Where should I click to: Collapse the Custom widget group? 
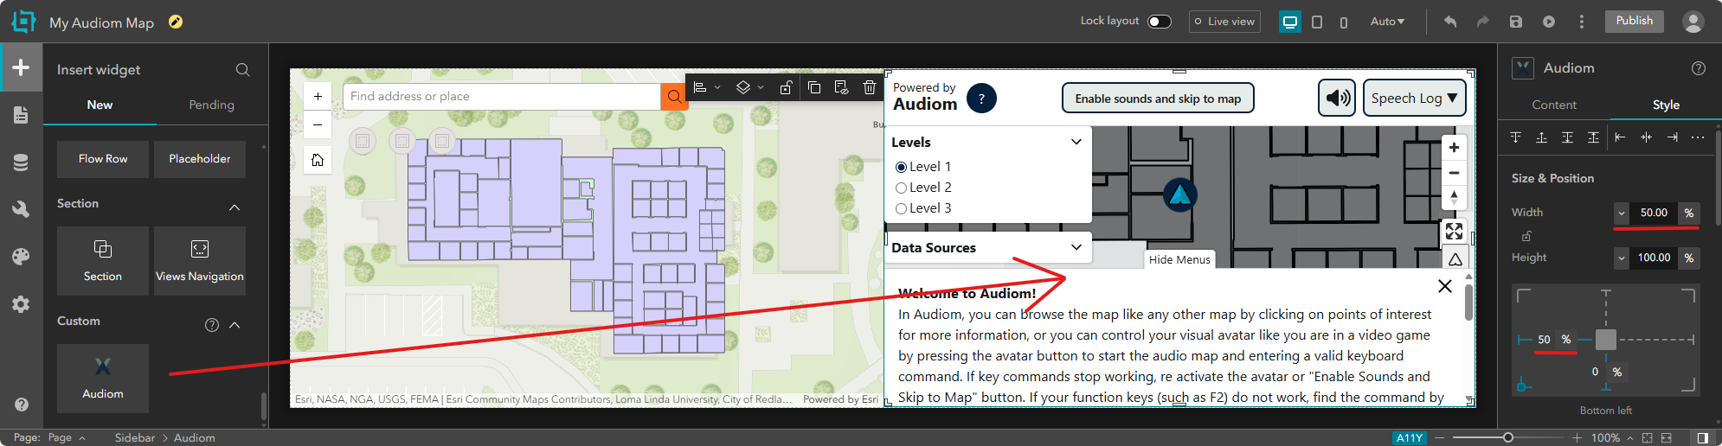click(x=235, y=325)
